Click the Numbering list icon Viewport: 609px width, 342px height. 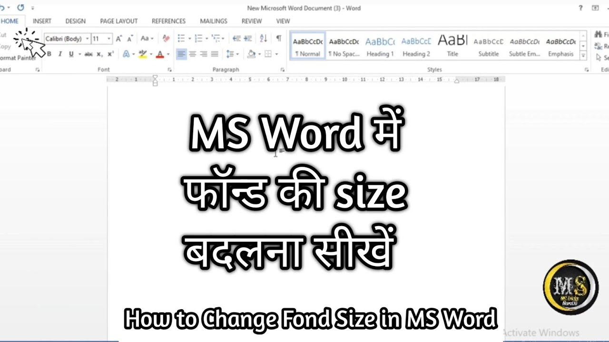coord(198,38)
